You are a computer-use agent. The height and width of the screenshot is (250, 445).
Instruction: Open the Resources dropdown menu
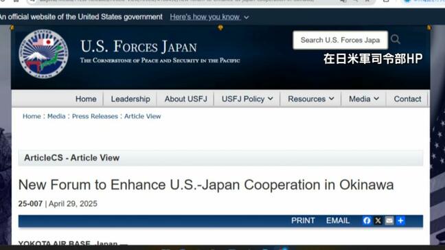point(311,99)
